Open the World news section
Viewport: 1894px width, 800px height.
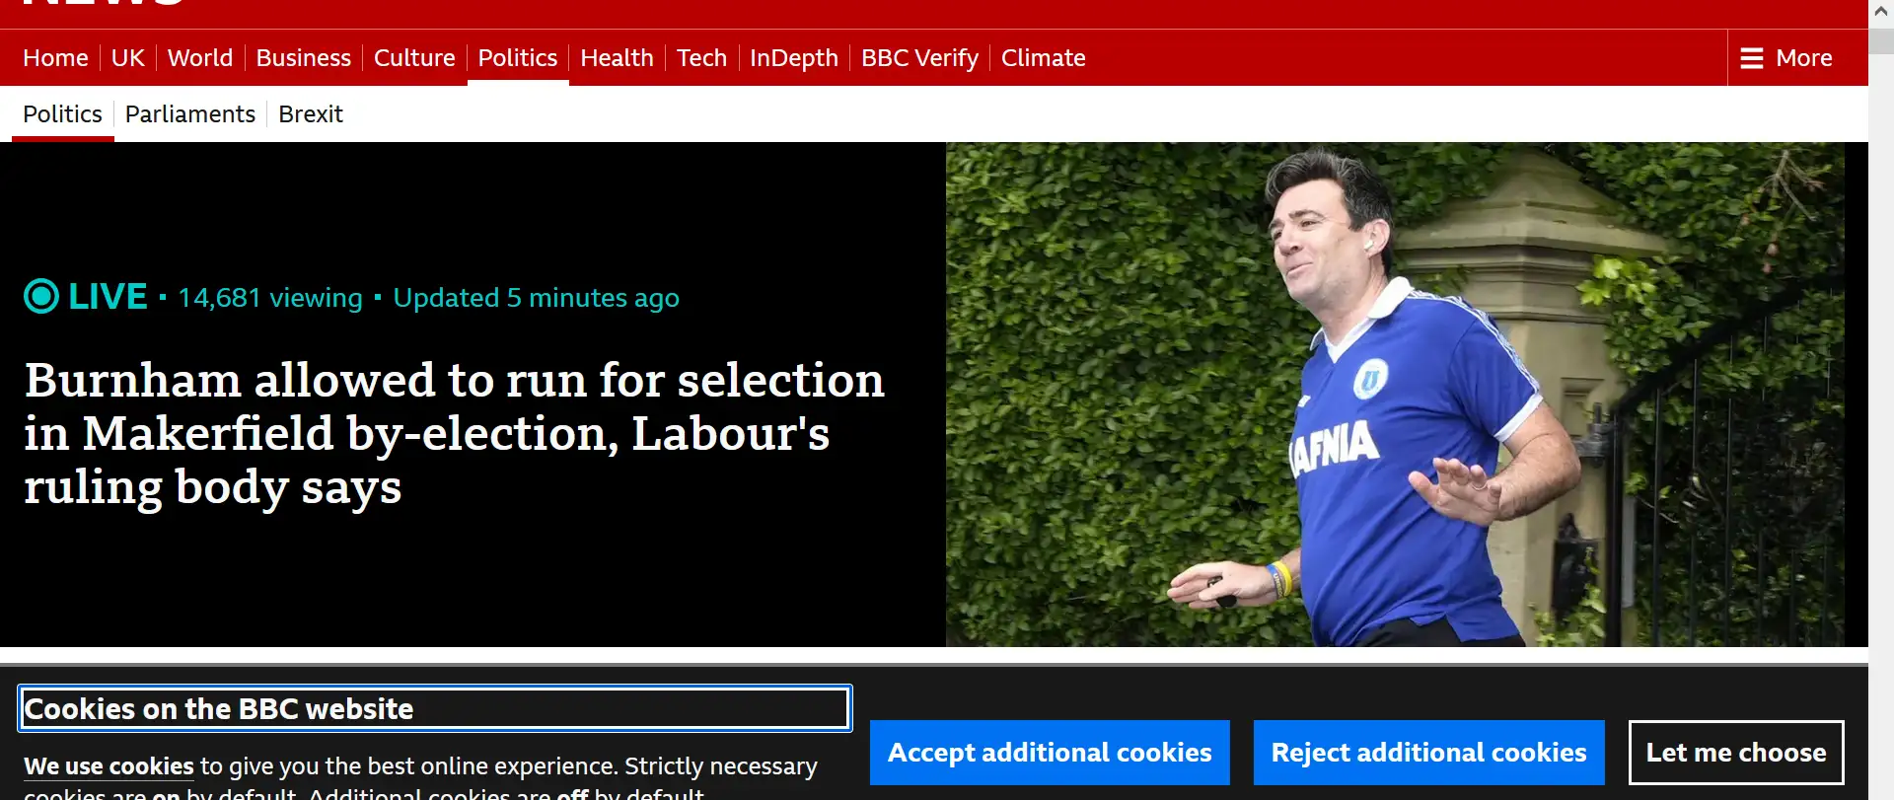[x=200, y=58]
